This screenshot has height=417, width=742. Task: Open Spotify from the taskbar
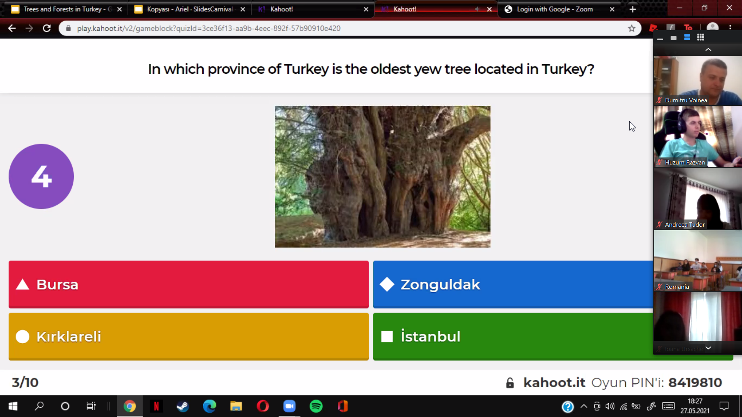pyautogui.click(x=316, y=406)
